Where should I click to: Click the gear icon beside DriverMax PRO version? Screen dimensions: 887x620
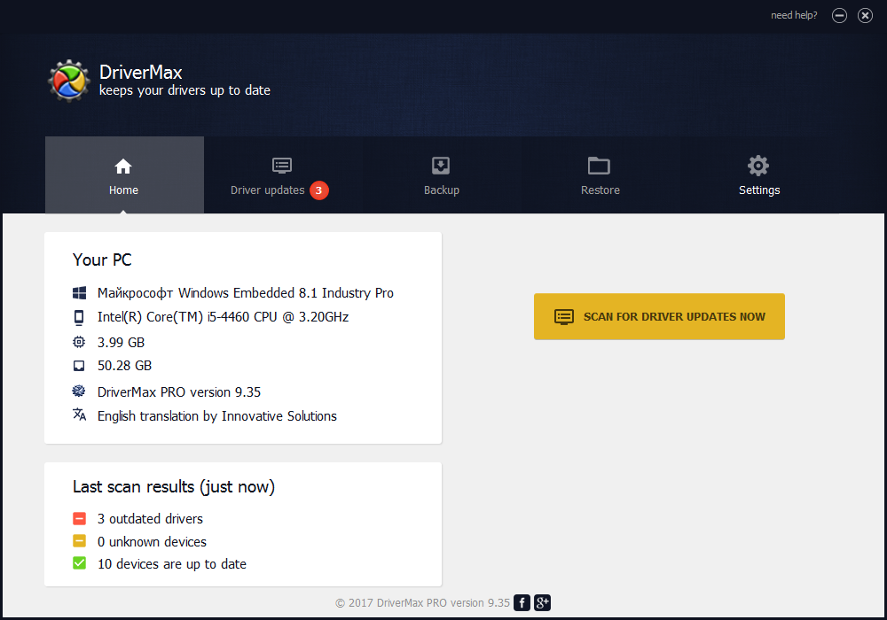79,391
